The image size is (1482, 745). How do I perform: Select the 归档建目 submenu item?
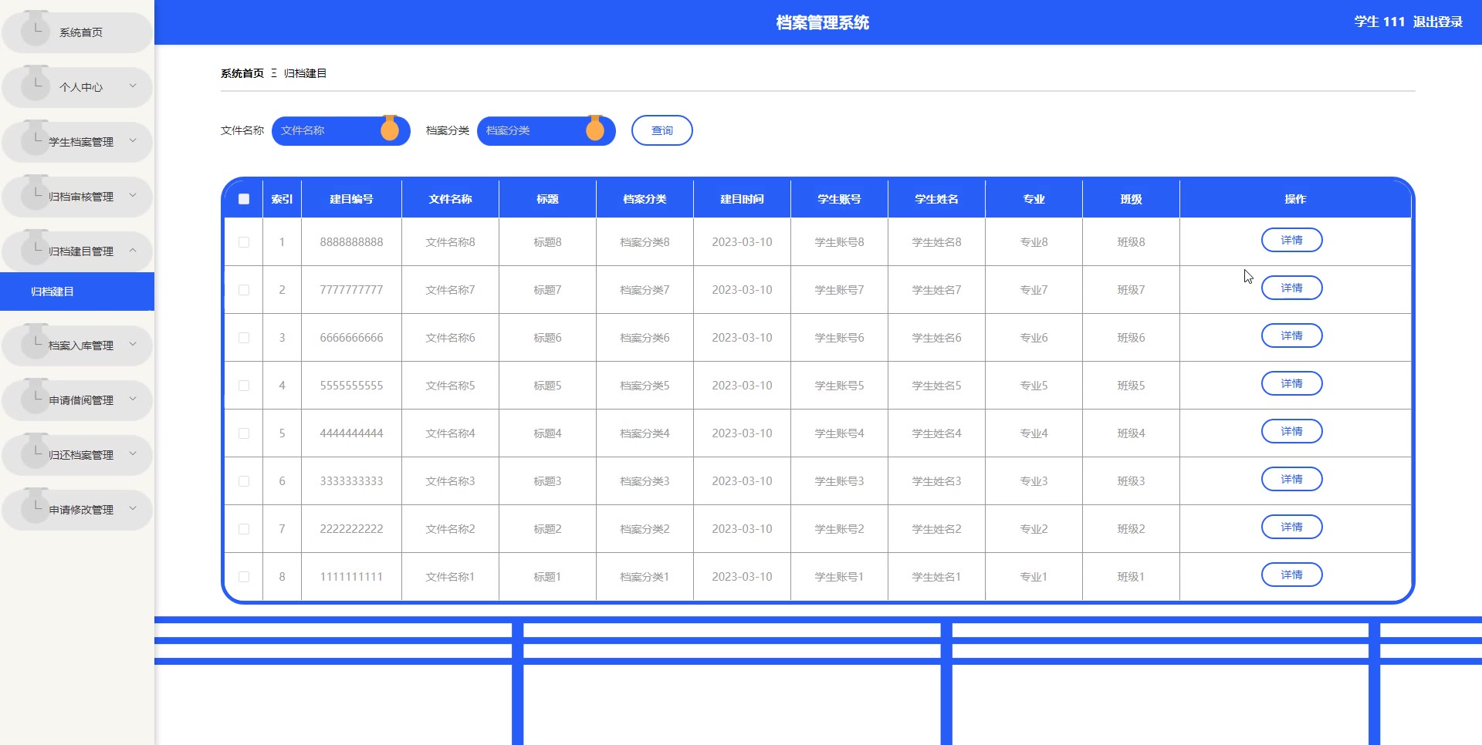(x=77, y=292)
